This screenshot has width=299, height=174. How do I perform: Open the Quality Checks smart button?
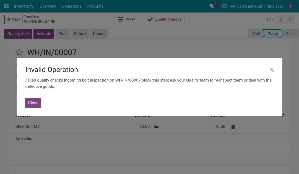pyautogui.click(x=164, y=19)
